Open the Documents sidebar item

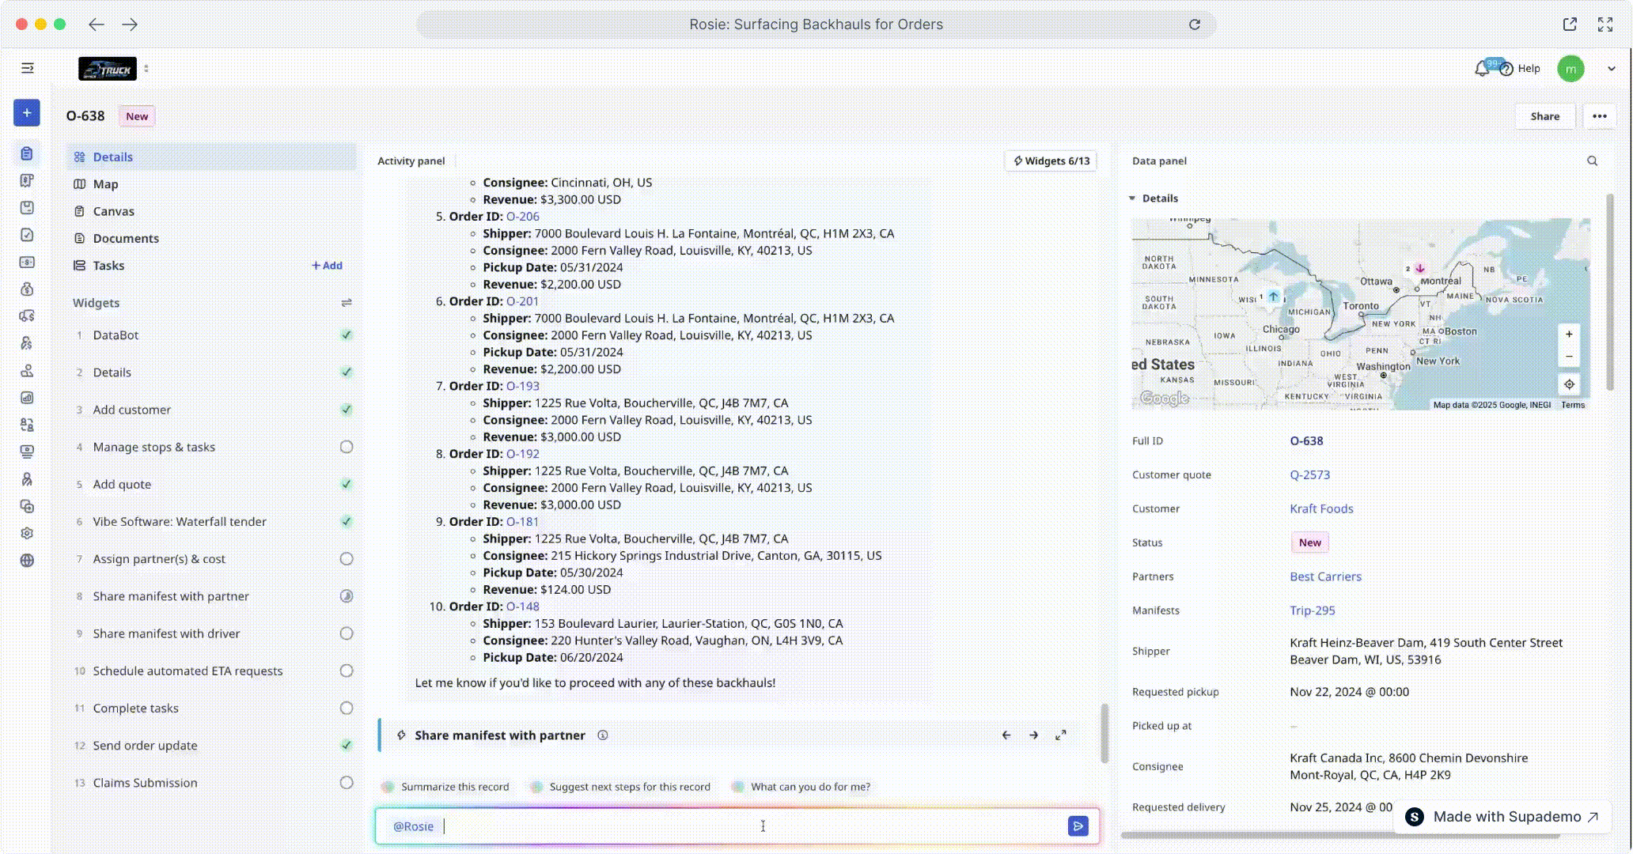click(126, 238)
